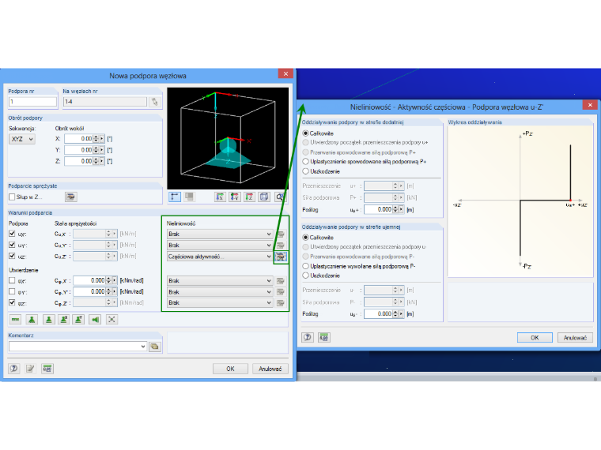Click the zoom magnifier icon under preview
Viewport: 601px width, 450px height.
point(279,197)
